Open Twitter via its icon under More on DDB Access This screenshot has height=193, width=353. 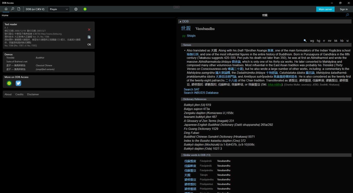coord(18,83)
